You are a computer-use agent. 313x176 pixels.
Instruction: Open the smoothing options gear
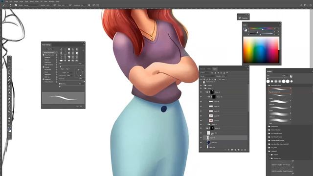89,5
